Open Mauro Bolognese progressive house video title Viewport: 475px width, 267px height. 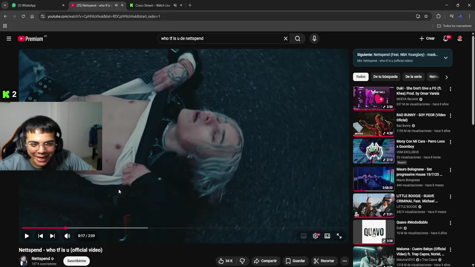click(x=419, y=172)
